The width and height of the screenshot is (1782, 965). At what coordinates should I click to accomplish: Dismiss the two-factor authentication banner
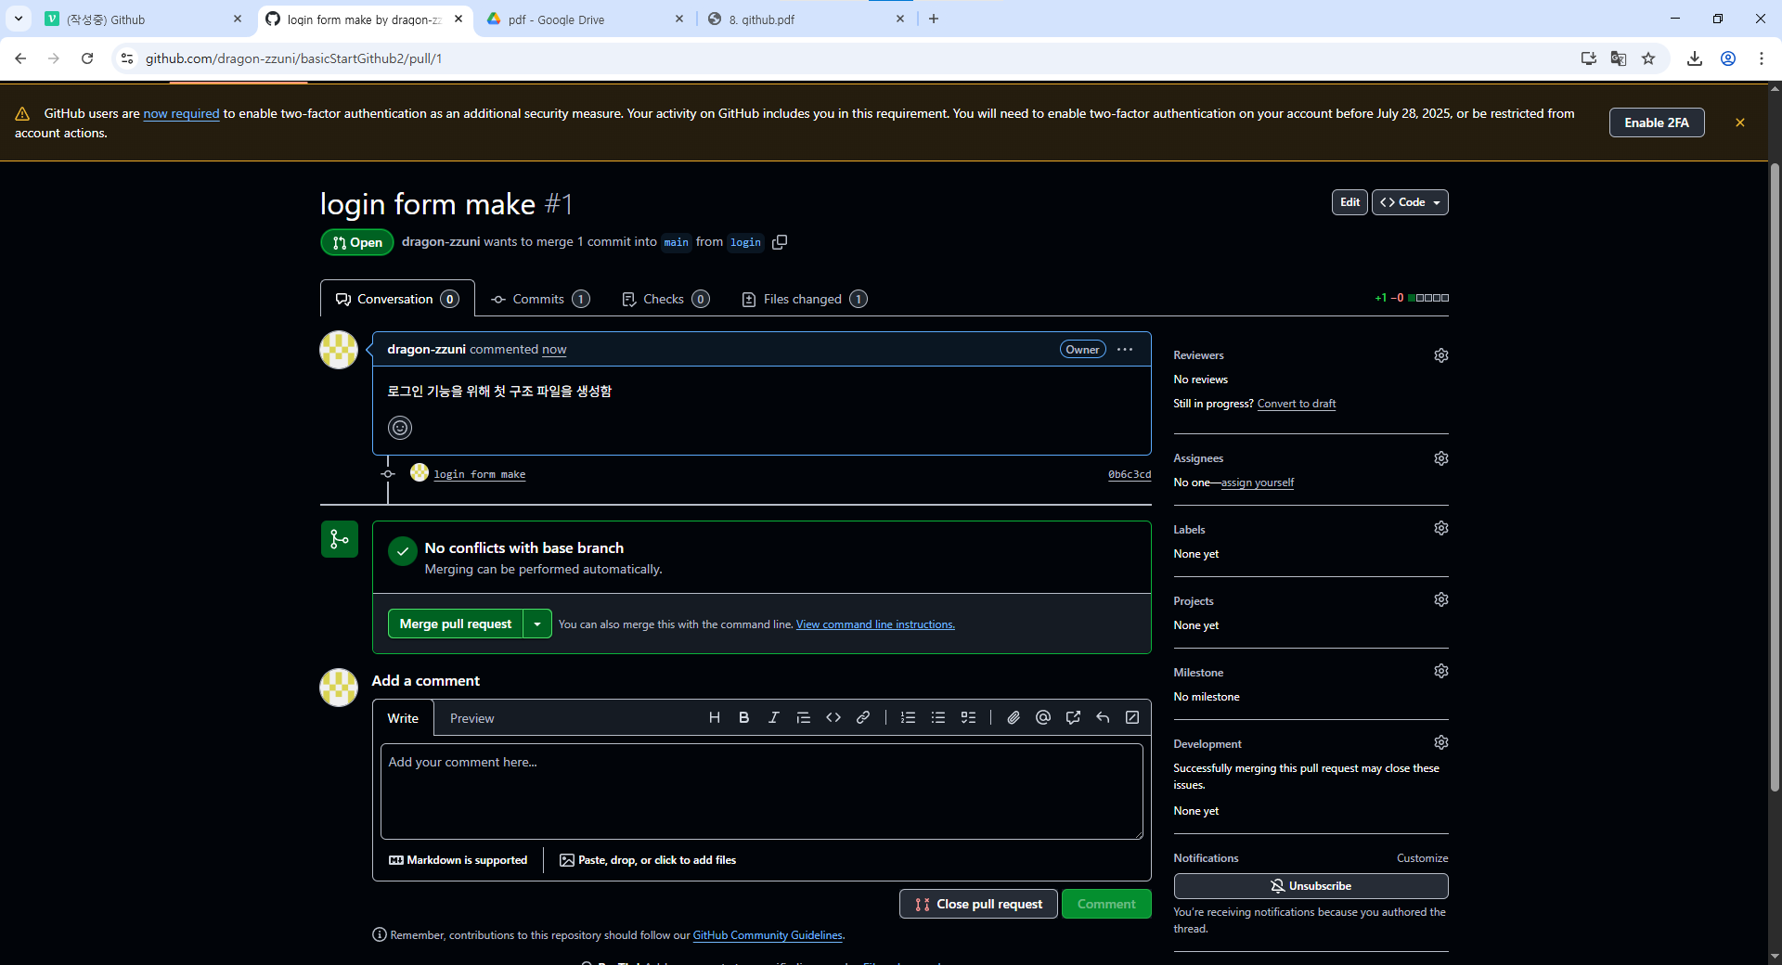pos(1740,122)
